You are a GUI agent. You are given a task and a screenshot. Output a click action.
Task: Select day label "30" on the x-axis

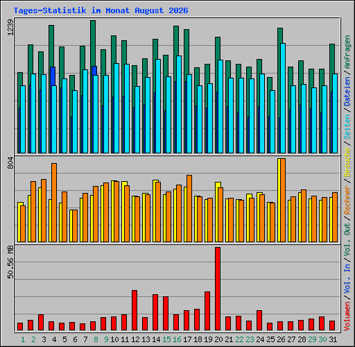pyautogui.click(x=322, y=339)
